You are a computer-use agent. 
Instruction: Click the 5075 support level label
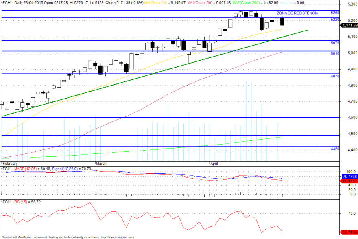[335, 43]
